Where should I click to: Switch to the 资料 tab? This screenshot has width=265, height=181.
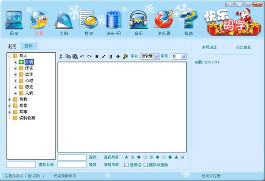(29, 46)
